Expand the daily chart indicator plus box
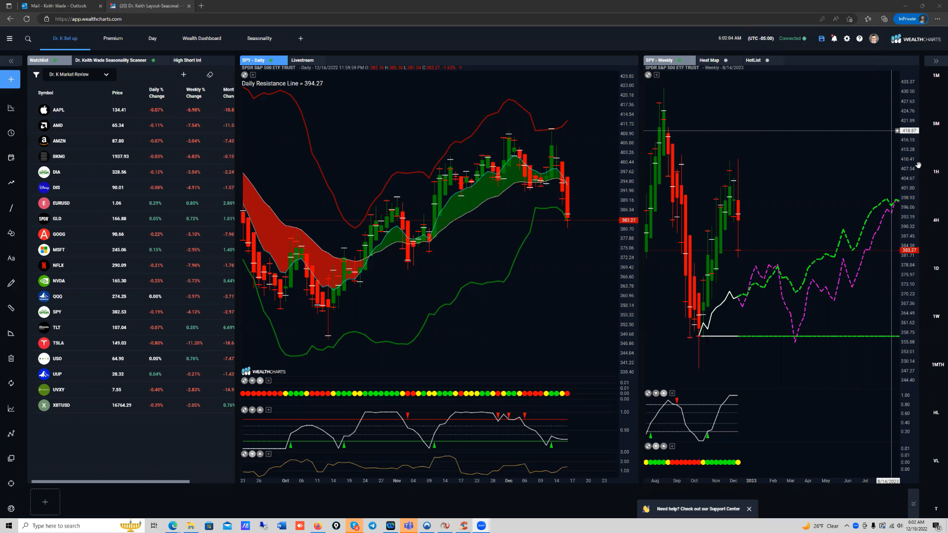 pos(253,75)
